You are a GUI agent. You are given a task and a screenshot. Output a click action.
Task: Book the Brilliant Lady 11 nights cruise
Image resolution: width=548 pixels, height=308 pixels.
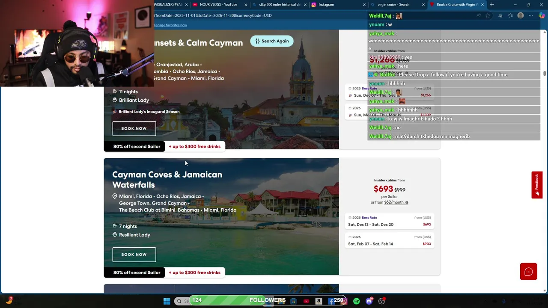coord(134,128)
